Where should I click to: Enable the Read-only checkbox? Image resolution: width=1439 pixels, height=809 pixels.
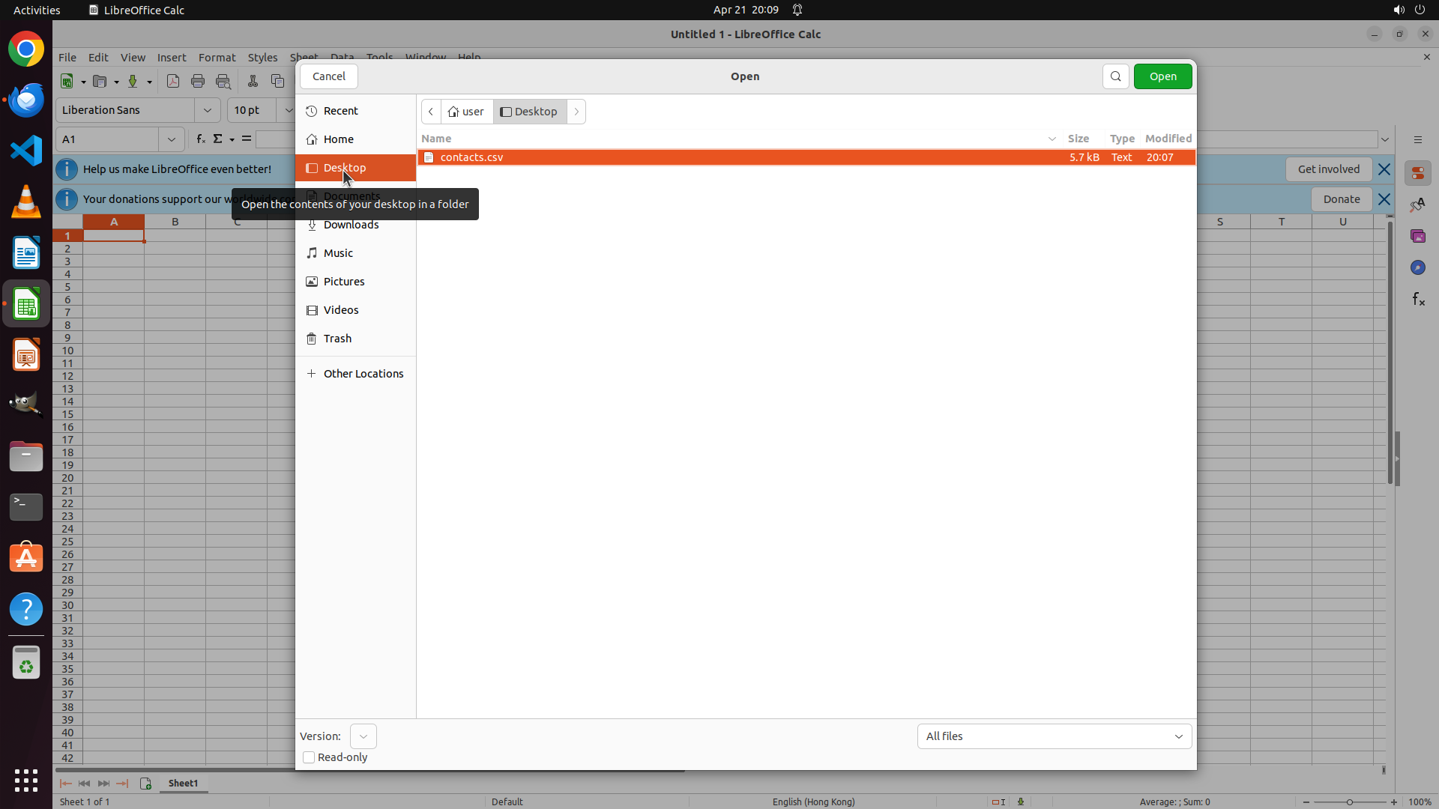point(309,757)
